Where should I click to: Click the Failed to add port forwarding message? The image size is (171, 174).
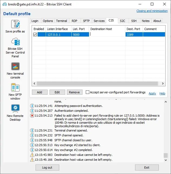click(x=107, y=121)
